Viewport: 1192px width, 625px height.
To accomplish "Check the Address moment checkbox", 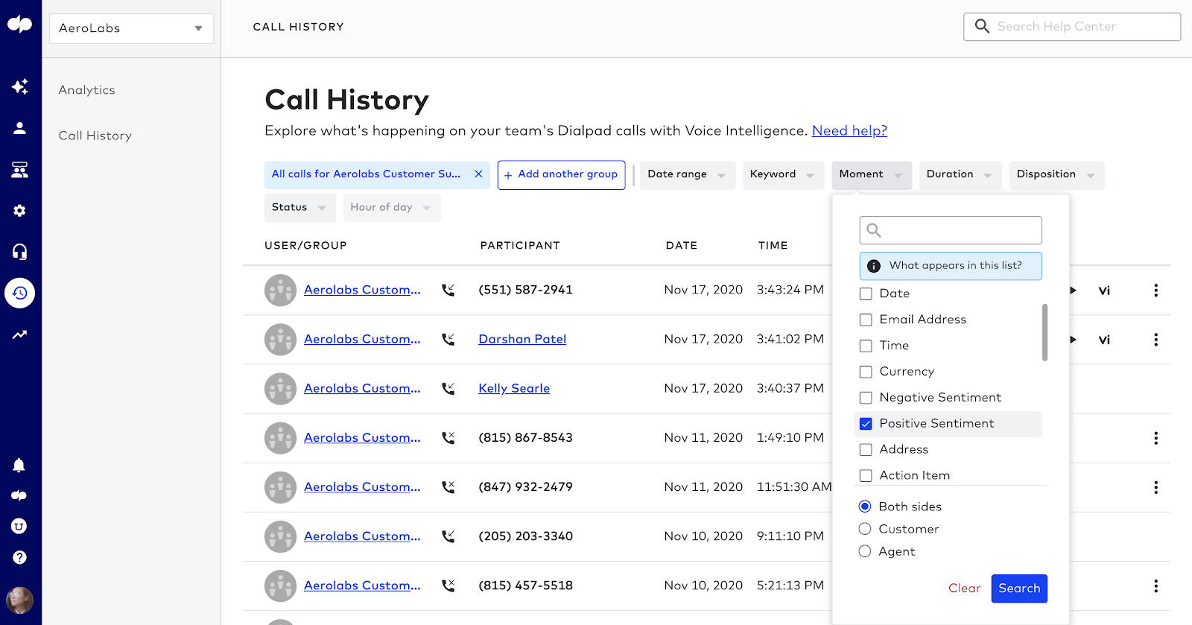I will [866, 450].
